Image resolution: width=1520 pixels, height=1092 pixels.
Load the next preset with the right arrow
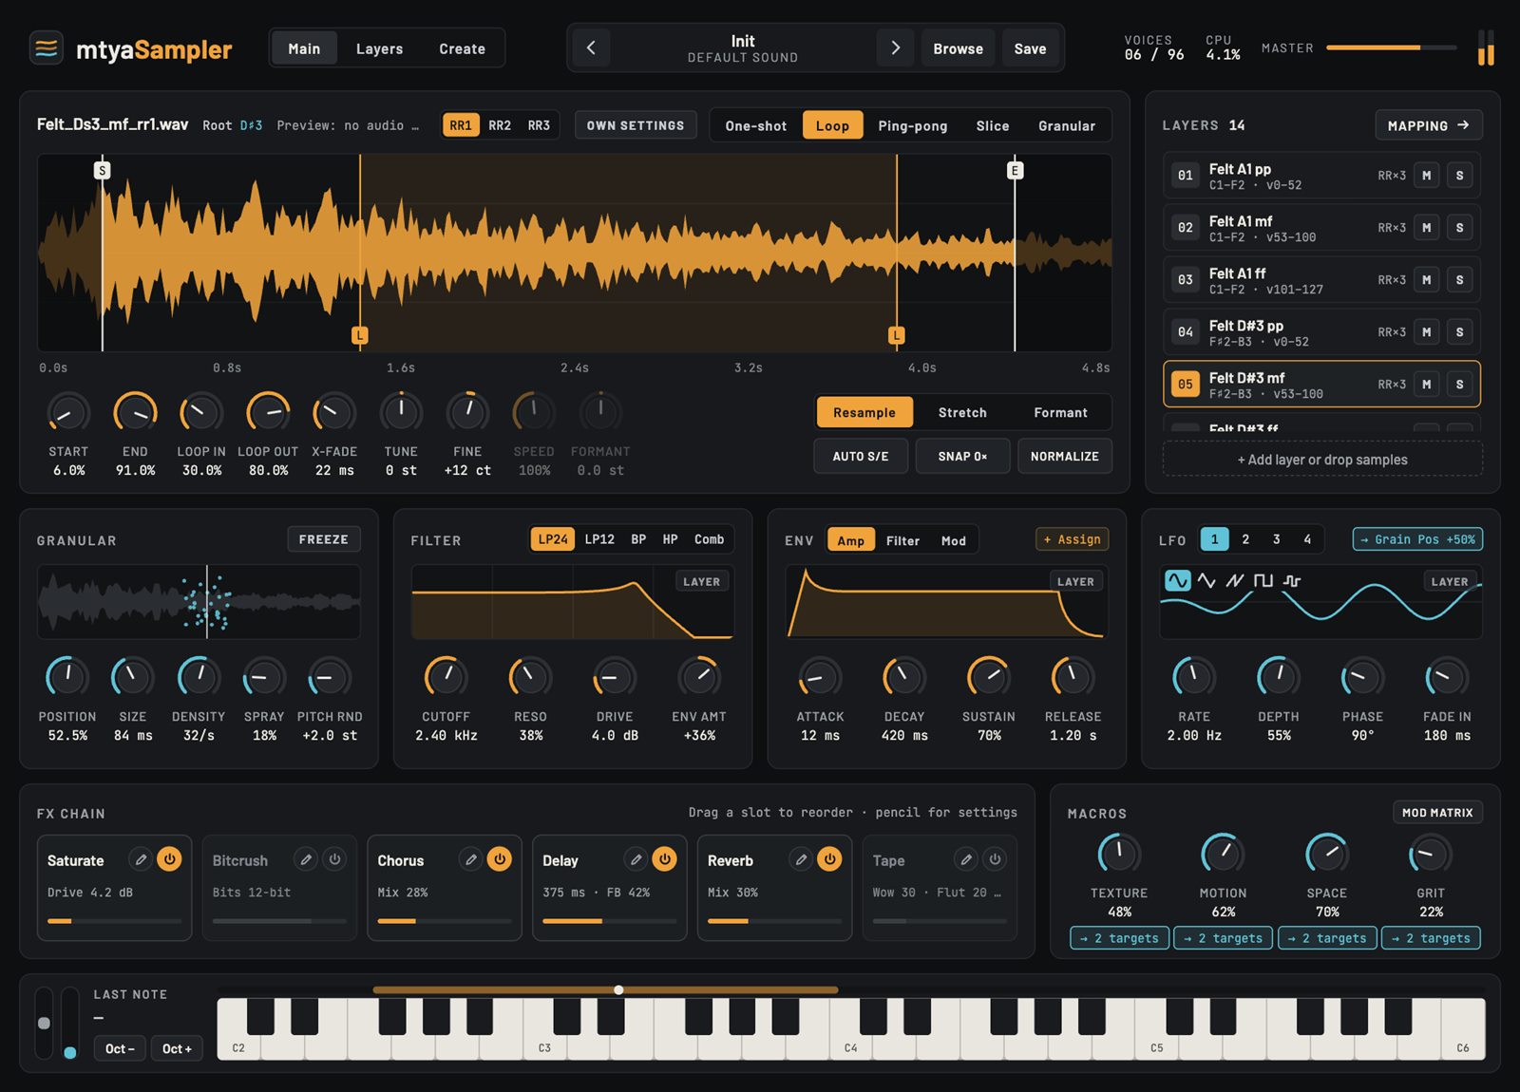coord(895,48)
